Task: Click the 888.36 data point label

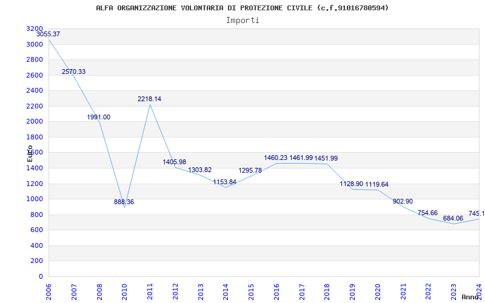Action: 124,202
